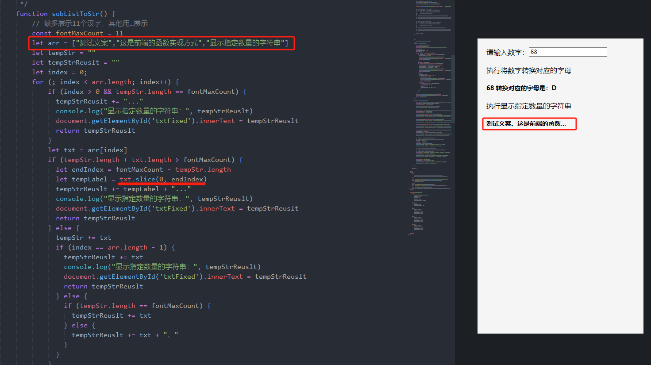This screenshot has width=651, height=365.
Task: Click the editor's vertical scrollbar thumb
Action: (x=453, y=88)
